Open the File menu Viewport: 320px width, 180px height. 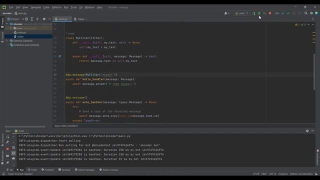click(11, 7)
